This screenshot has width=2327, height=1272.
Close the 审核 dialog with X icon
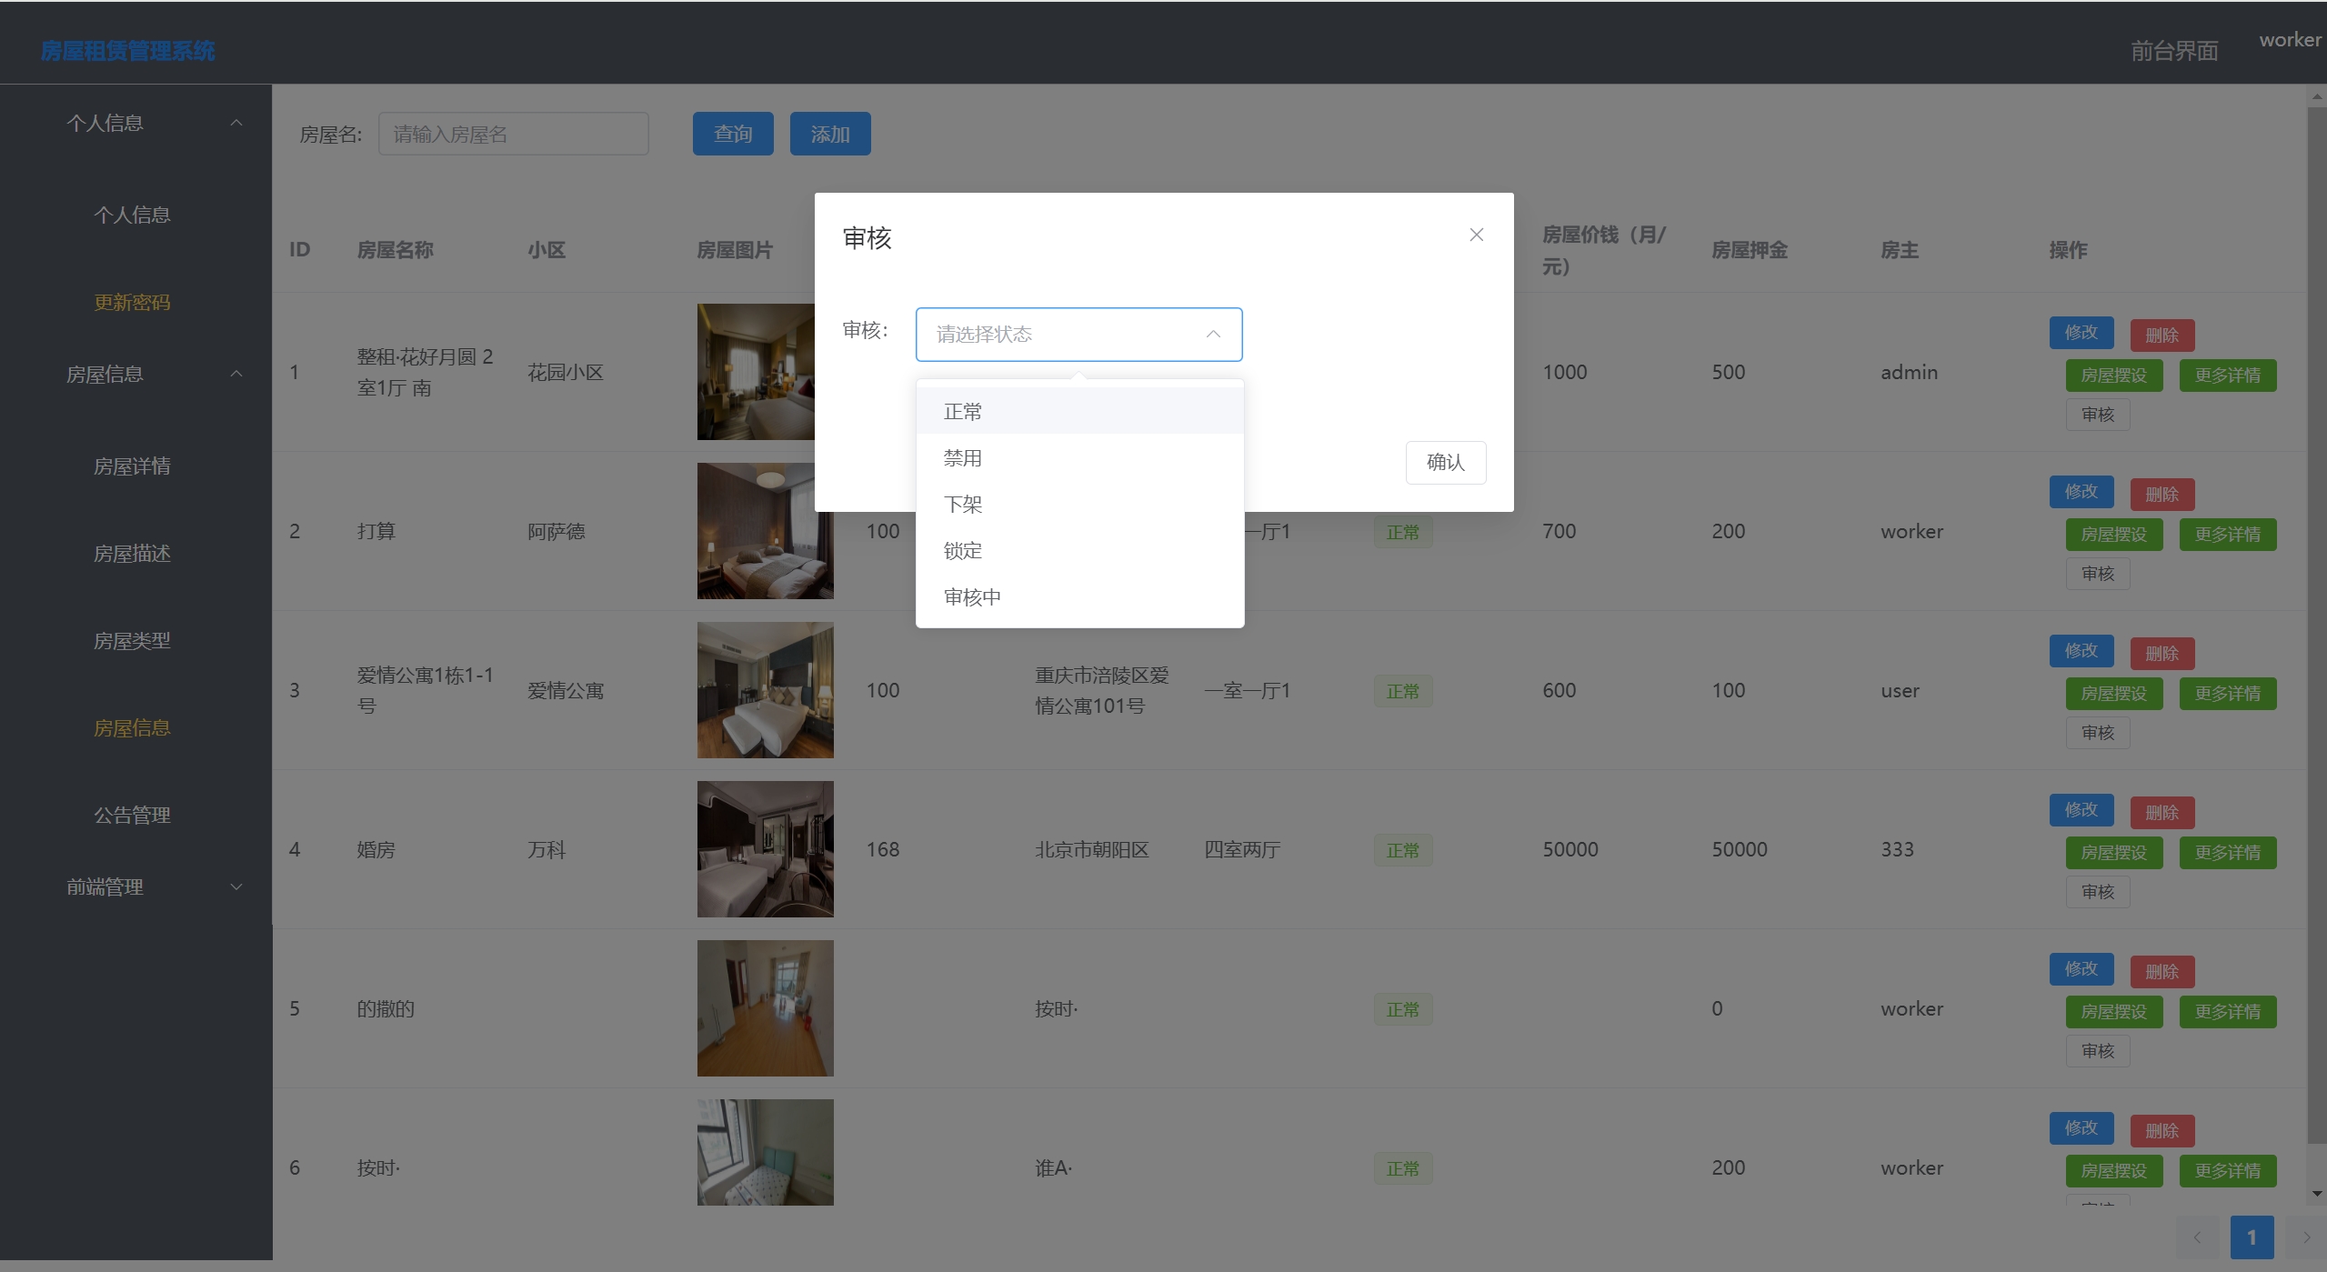(1476, 235)
